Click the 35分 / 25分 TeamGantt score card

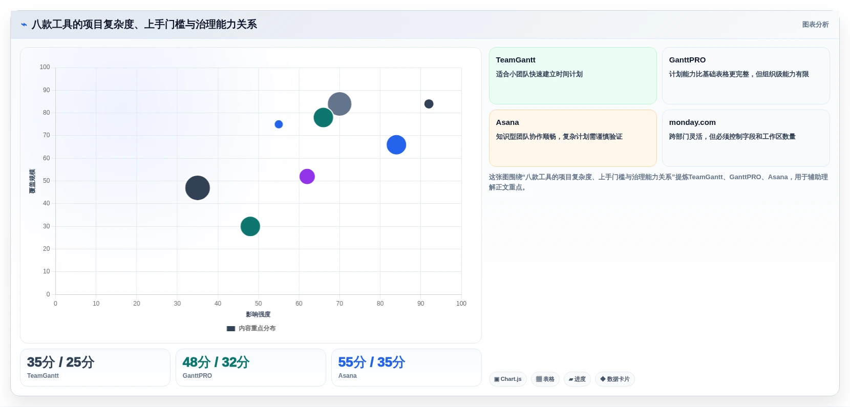click(95, 368)
